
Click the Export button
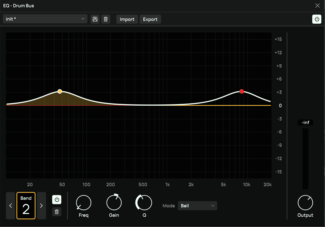150,19
